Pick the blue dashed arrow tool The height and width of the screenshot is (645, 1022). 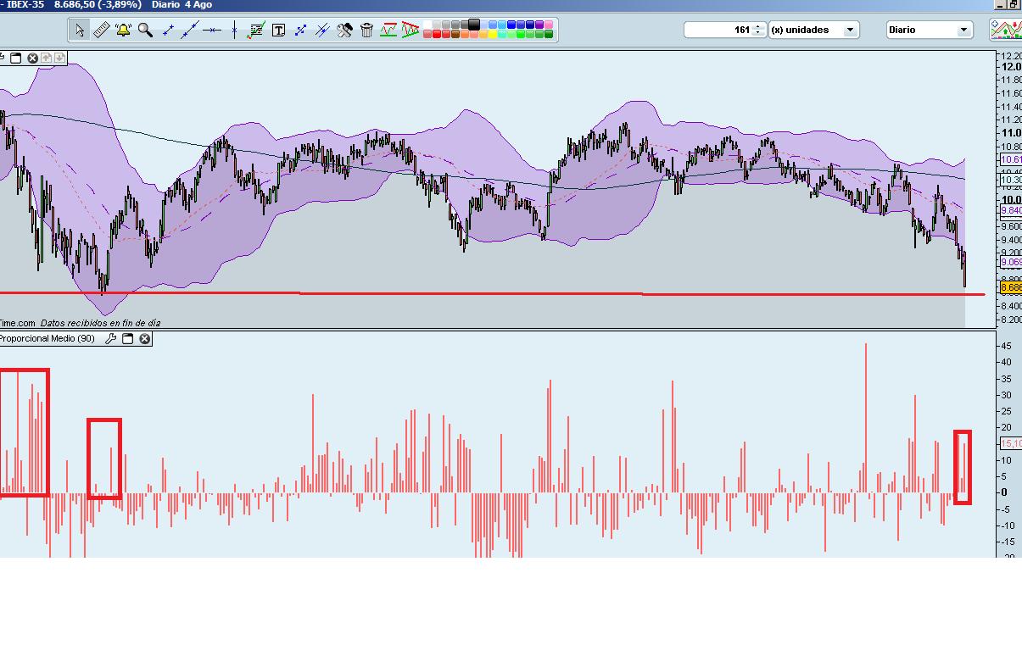[300, 31]
